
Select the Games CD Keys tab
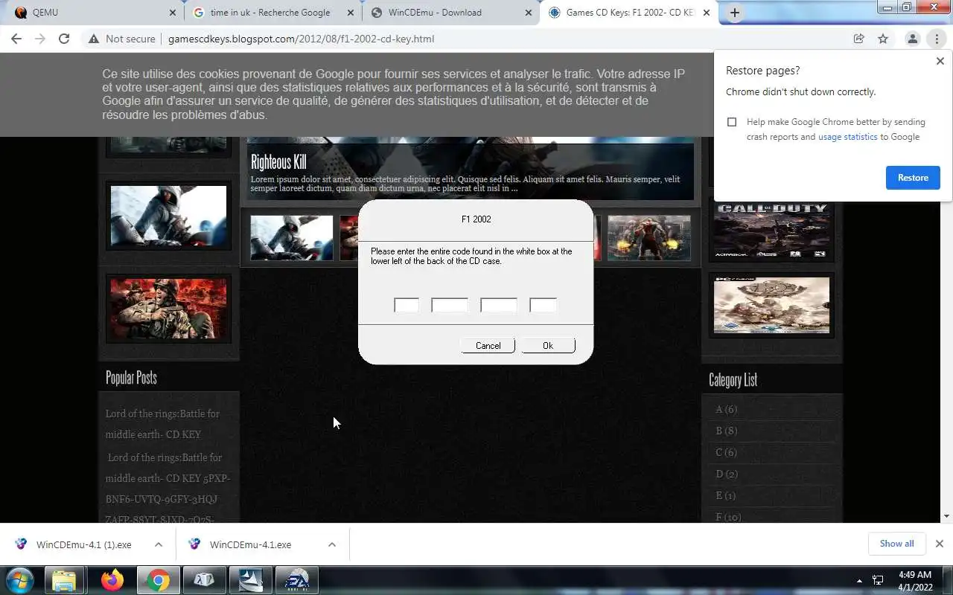(x=628, y=13)
